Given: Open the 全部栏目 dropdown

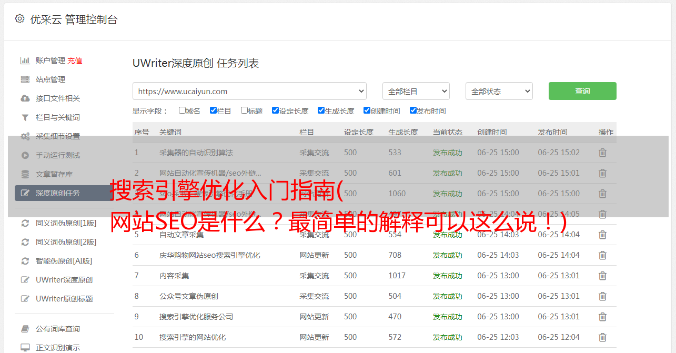Looking at the screenshot, I should point(416,91).
